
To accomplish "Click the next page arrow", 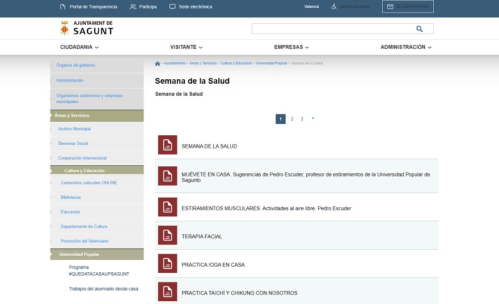I will [313, 118].
